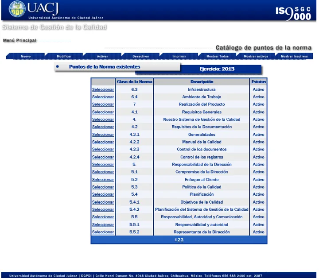Image resolution: width=319 pixels, height=278 pixels.
Task: Click Seleccionar for 5.4 Planificación
Action: point(103,194)
